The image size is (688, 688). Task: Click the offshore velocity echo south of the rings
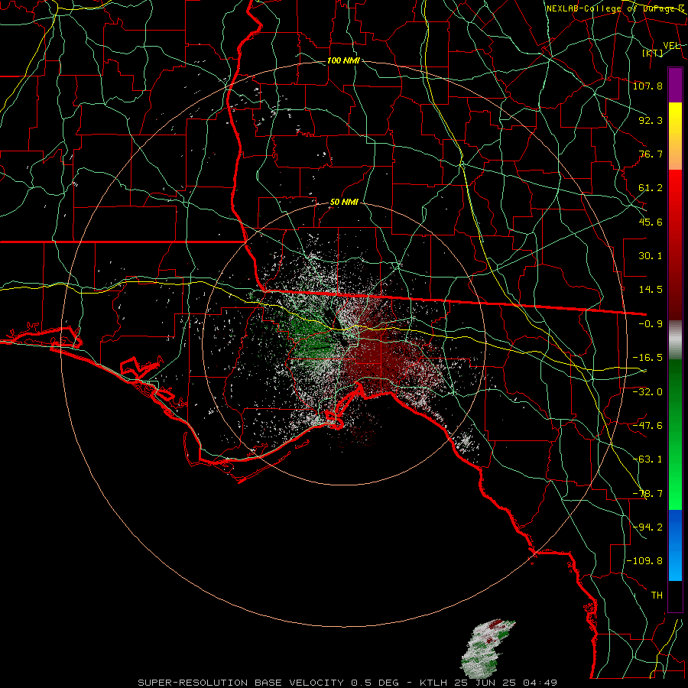(486, 647)
